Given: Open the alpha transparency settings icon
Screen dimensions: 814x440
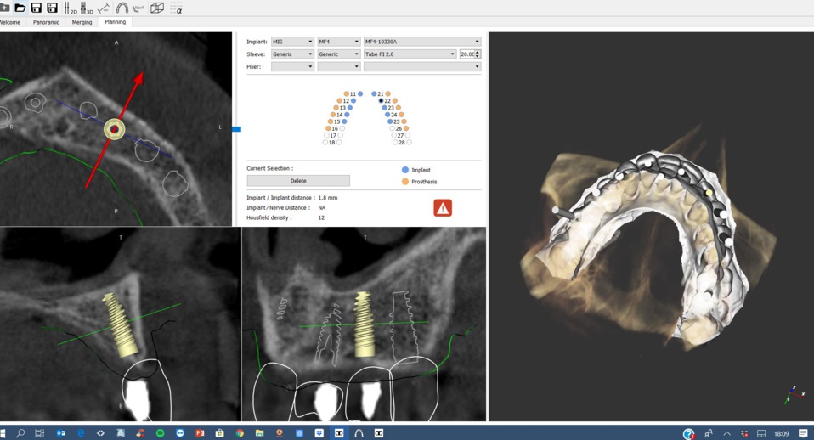Looking at the screenshot, I should (176, 8).
